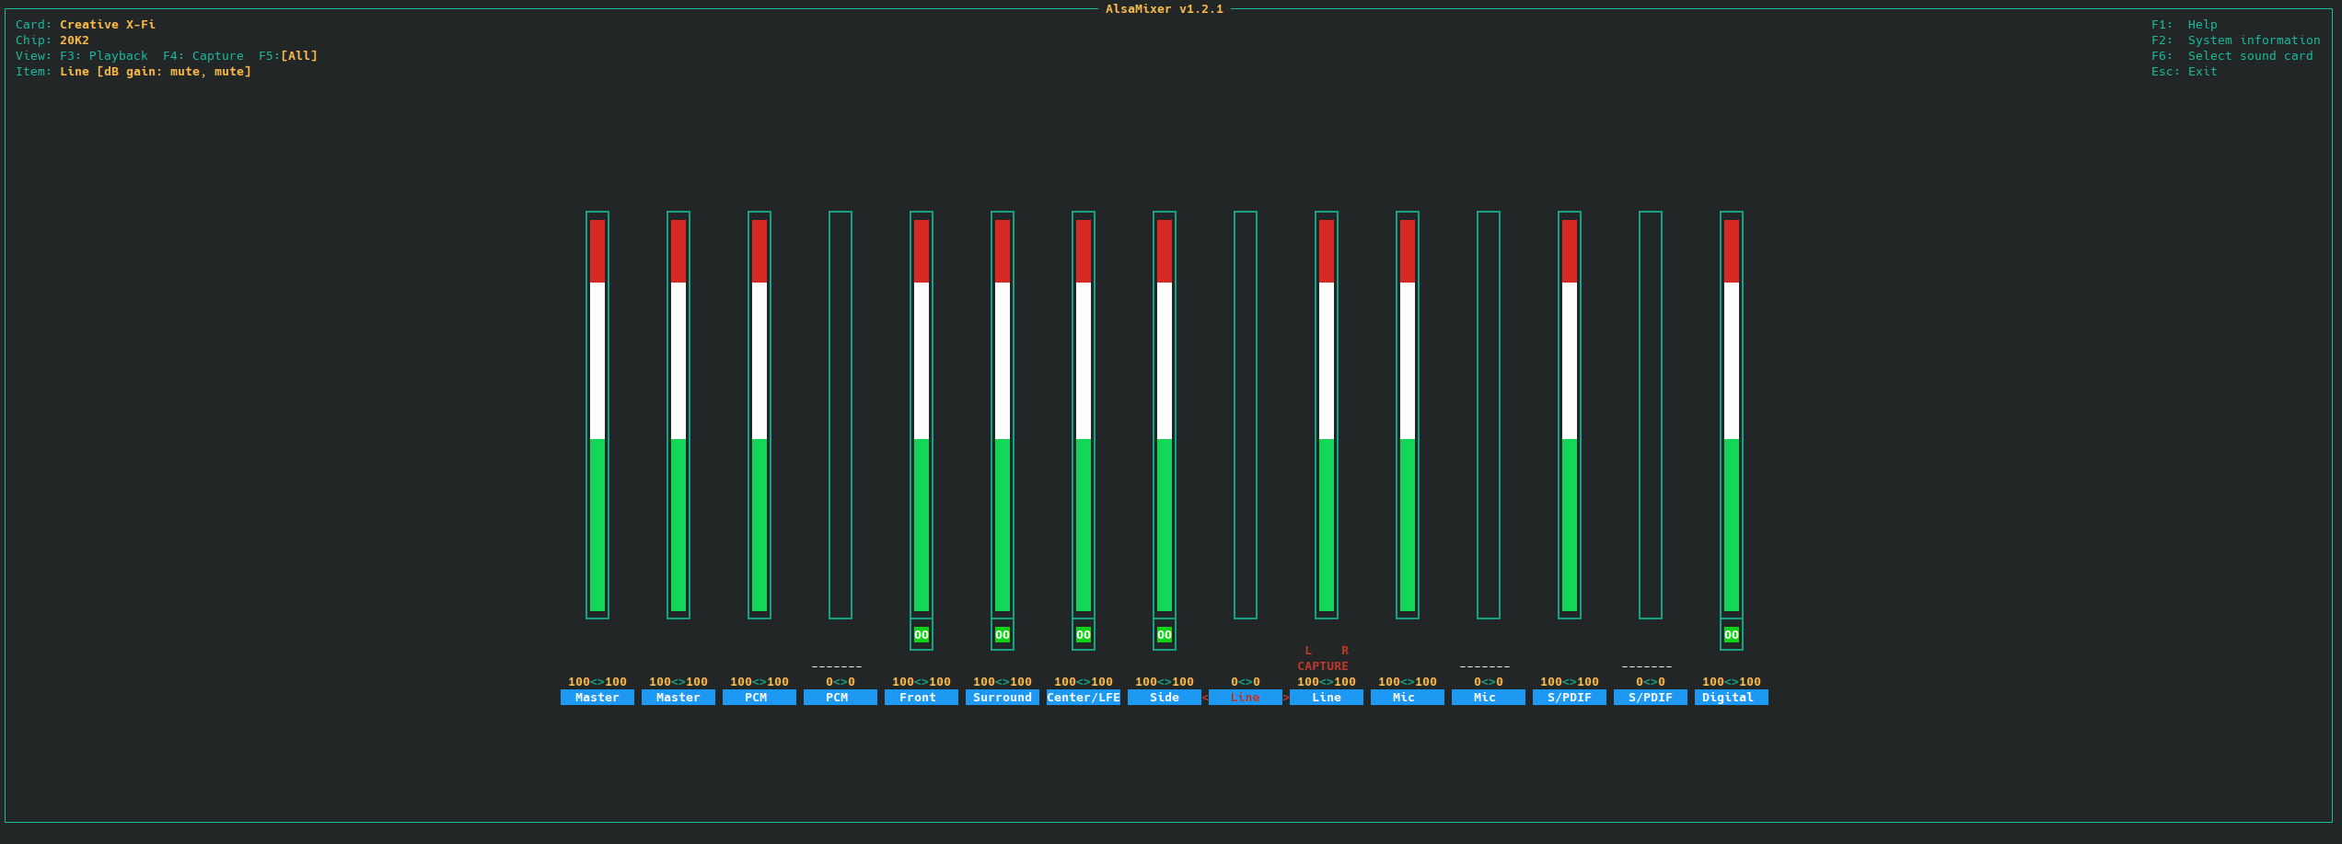Switch to F3: Playback view
This screenshot has width=2342, height=844.
coord(104,56)
